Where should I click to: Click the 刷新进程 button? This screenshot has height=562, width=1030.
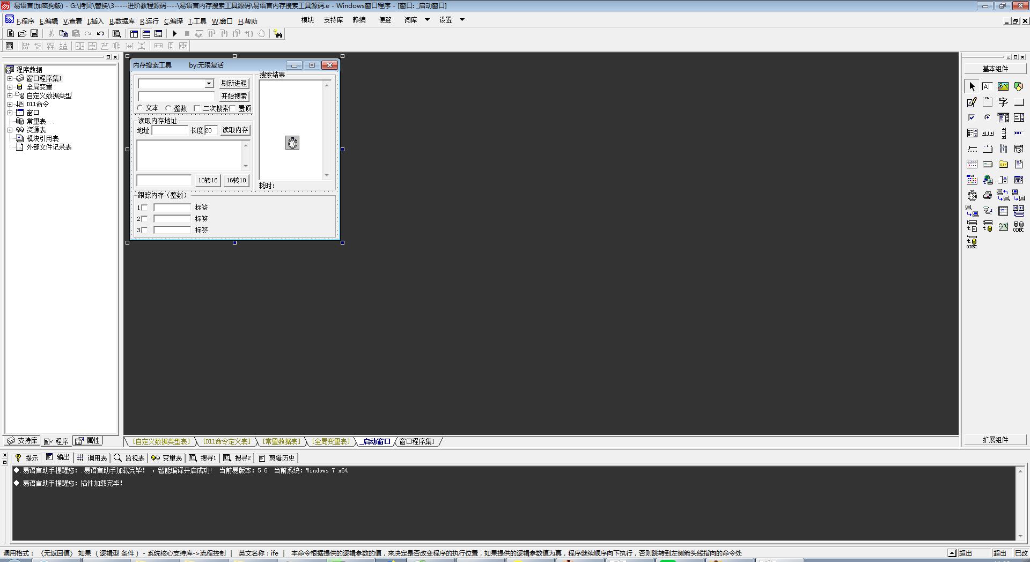pos(234,84)
